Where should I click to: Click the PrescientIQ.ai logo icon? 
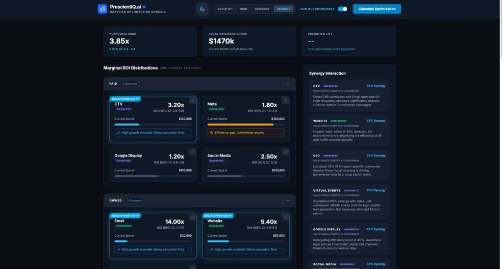(x=102, y=9)
